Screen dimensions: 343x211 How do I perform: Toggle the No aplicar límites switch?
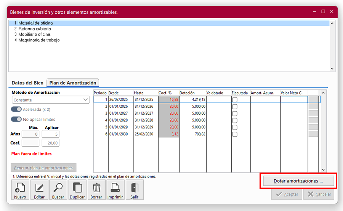coord(16,119)
